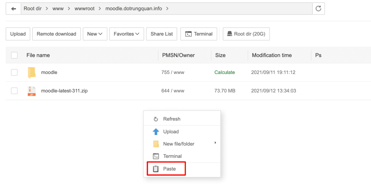Expand New file/folder submenu arrow
This screenshot has width=371, height=184.
[215, 143]
